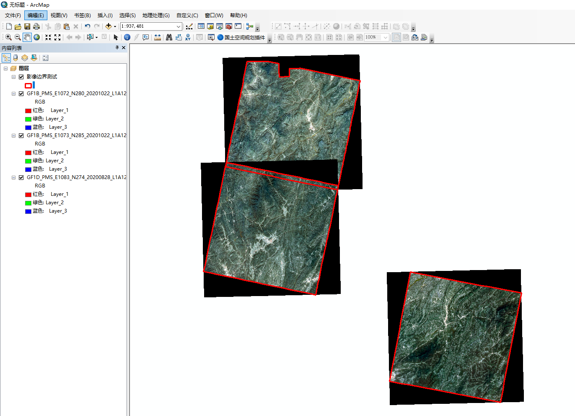Screen dimensions: 575x416
Task: Switch to List By Selection view
Action: click(34, 58)
